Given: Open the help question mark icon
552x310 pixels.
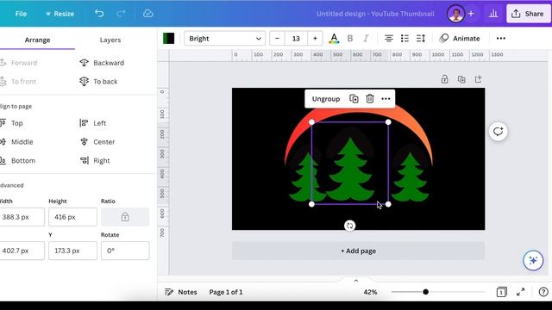Looking at the screenshot, I should 543,292.
